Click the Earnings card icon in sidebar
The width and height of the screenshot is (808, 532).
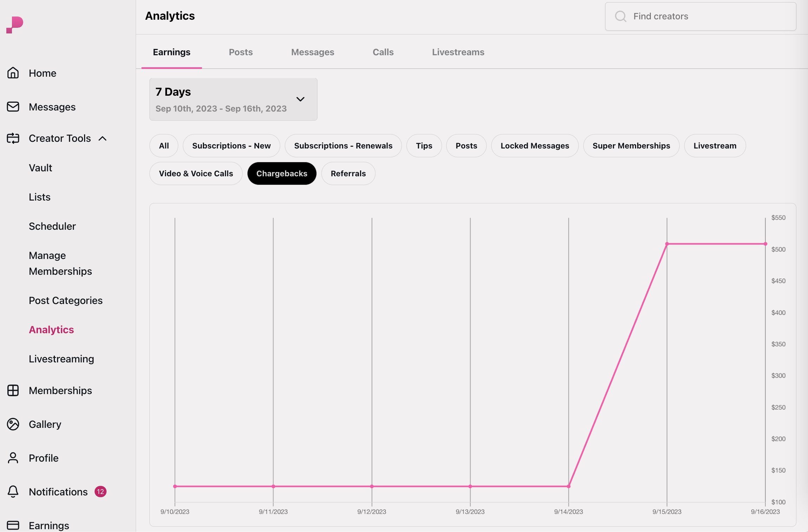[13, 525]
